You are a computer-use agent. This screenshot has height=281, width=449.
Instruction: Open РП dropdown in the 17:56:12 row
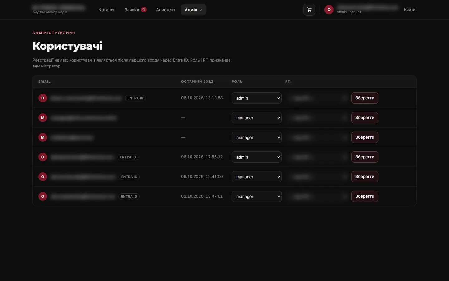[317, 157]
